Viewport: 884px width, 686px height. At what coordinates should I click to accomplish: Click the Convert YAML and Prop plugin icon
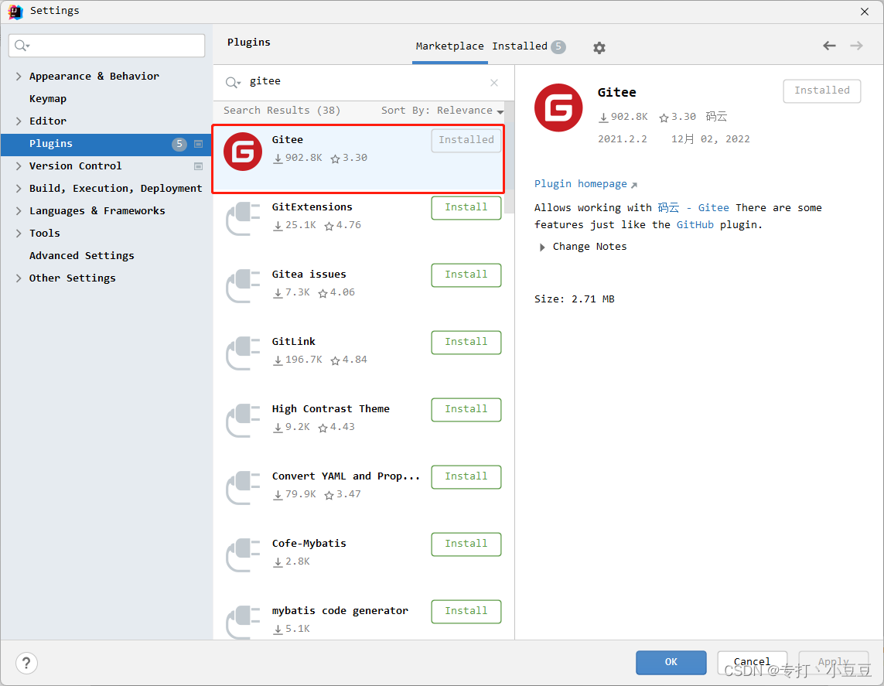tap(242, 487)
